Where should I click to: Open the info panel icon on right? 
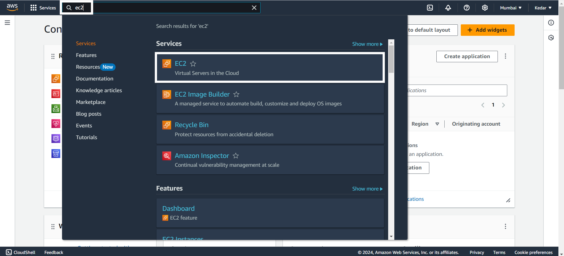551,23
